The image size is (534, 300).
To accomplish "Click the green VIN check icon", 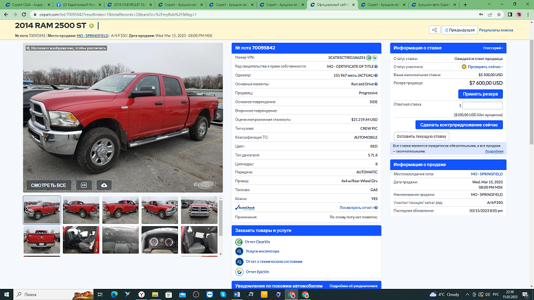I will [369, 57].
